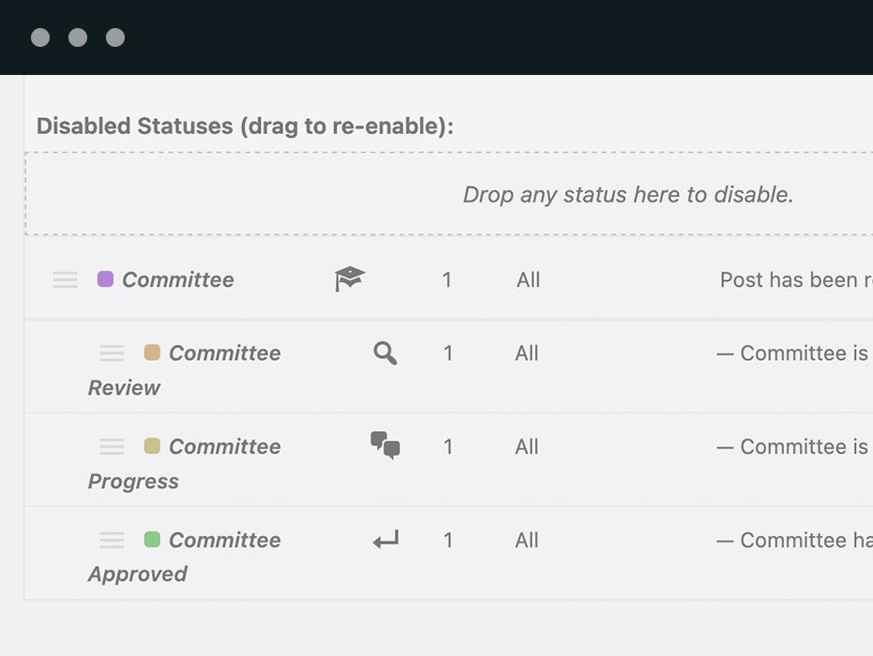Click the magnifier icon for Committee Review

click(385, 353)
